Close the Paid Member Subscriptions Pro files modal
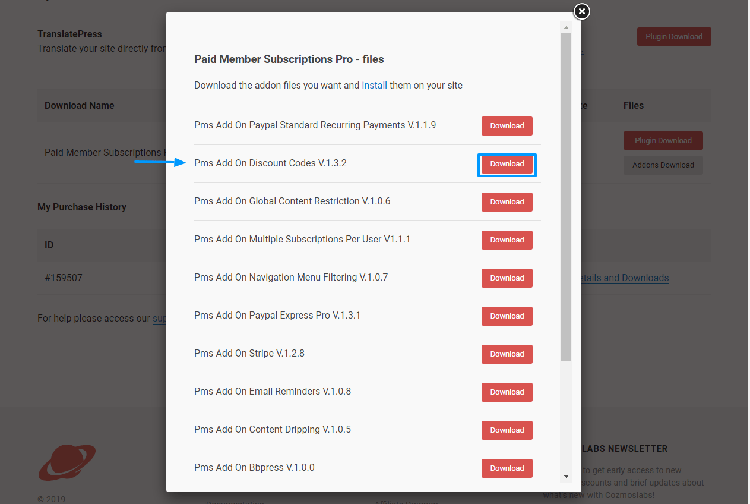Viewport: 750px width, 504px height. point(581,11)
